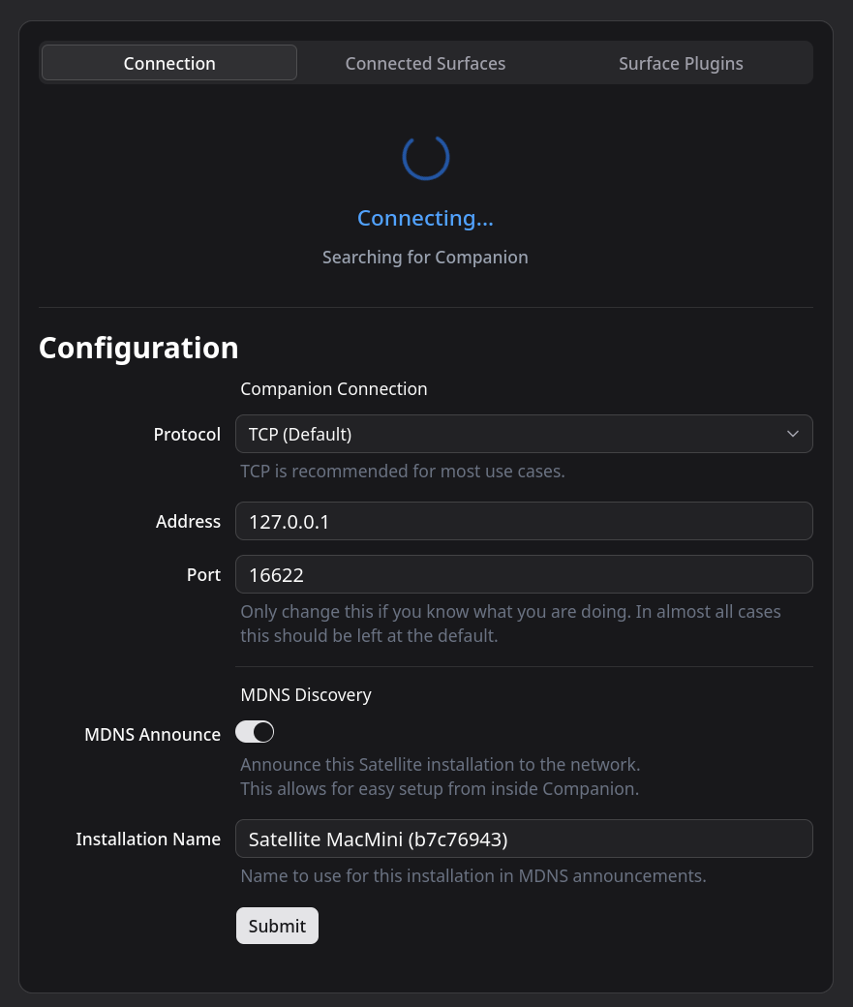Click the Searching for Companion text
The image size is (853, 1007).
tap(425, 257)
